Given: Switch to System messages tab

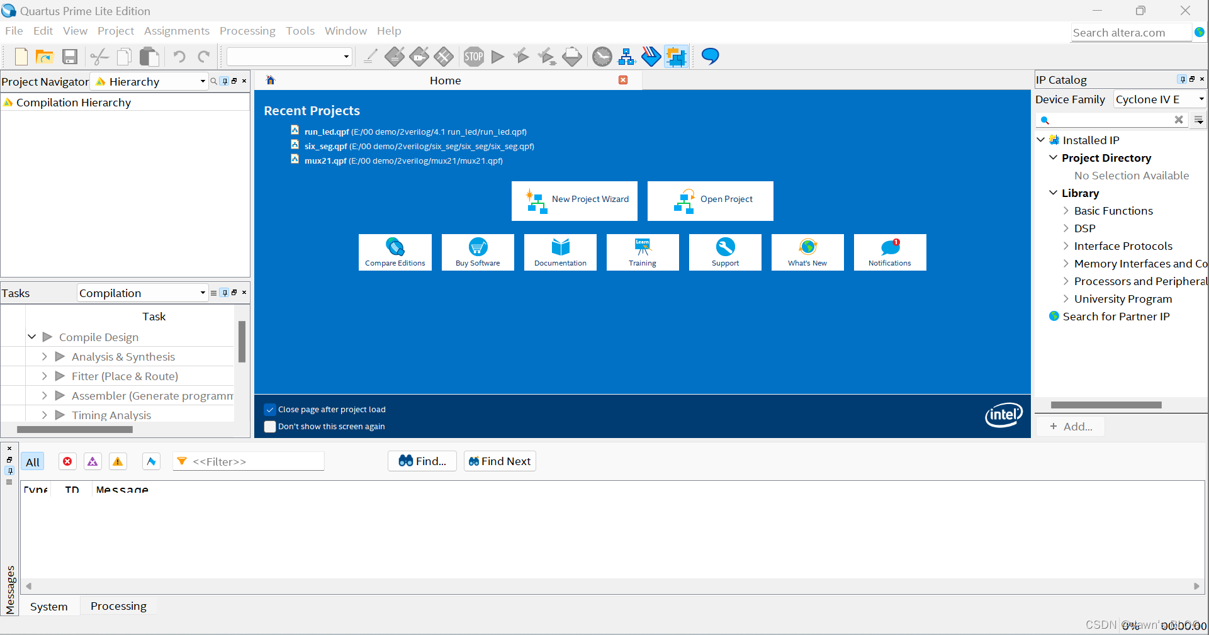Looking at the screenshot, I should pos(48,607).
